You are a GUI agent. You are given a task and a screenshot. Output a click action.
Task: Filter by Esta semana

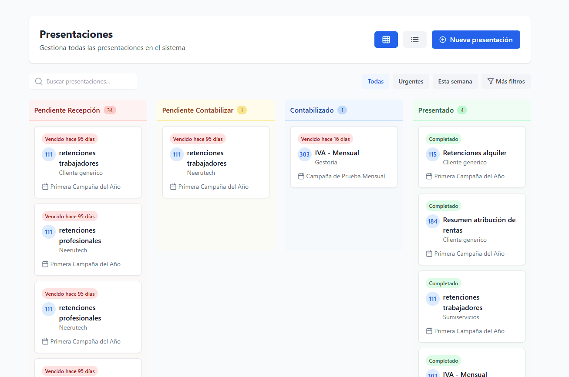click(455, 81)
